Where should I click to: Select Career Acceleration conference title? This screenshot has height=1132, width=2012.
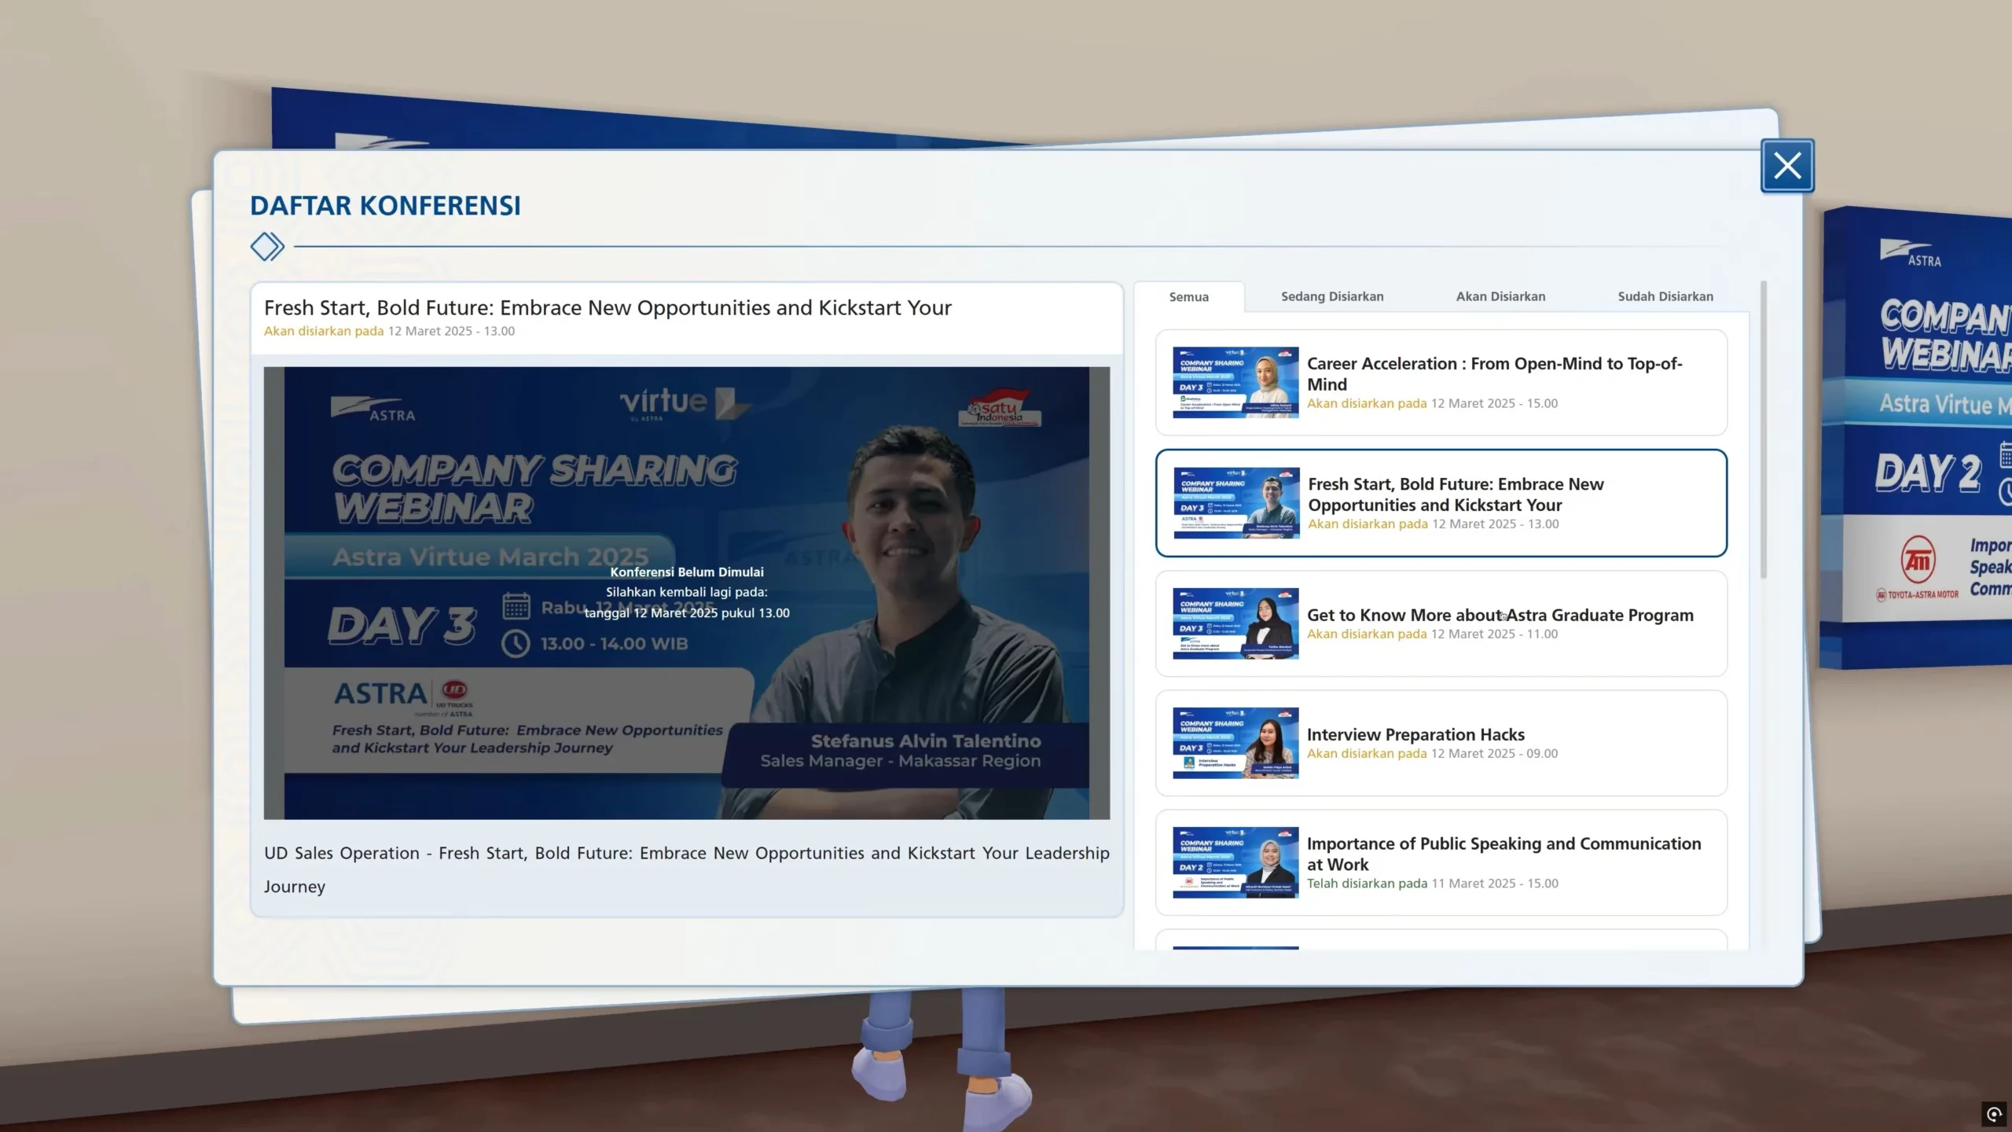pyautogui.click(x=1493, y=373)
